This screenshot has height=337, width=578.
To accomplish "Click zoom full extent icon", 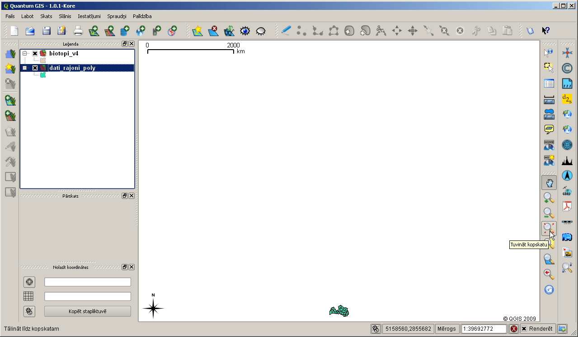I will [x=549, y=229].
